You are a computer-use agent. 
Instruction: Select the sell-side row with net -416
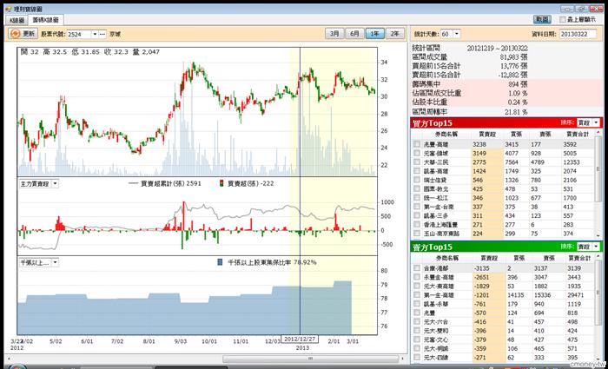503,322
